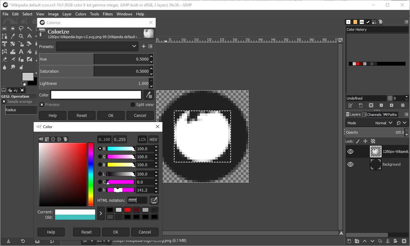This screenshot has height=246, width=410.
Task: Open the blend mode group switch dropdown
Action: click(x=402, y=123)
